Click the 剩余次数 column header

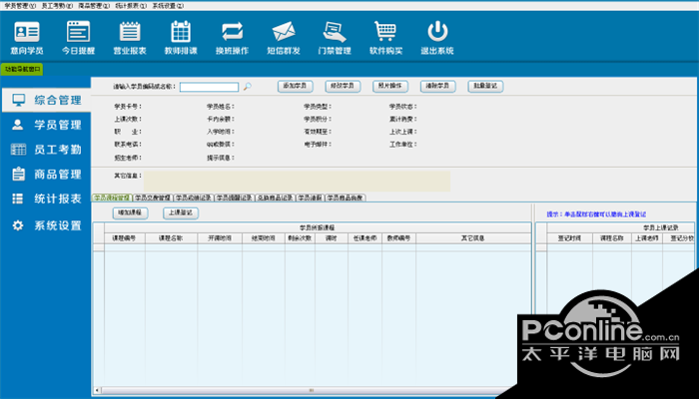coord(300,238)
